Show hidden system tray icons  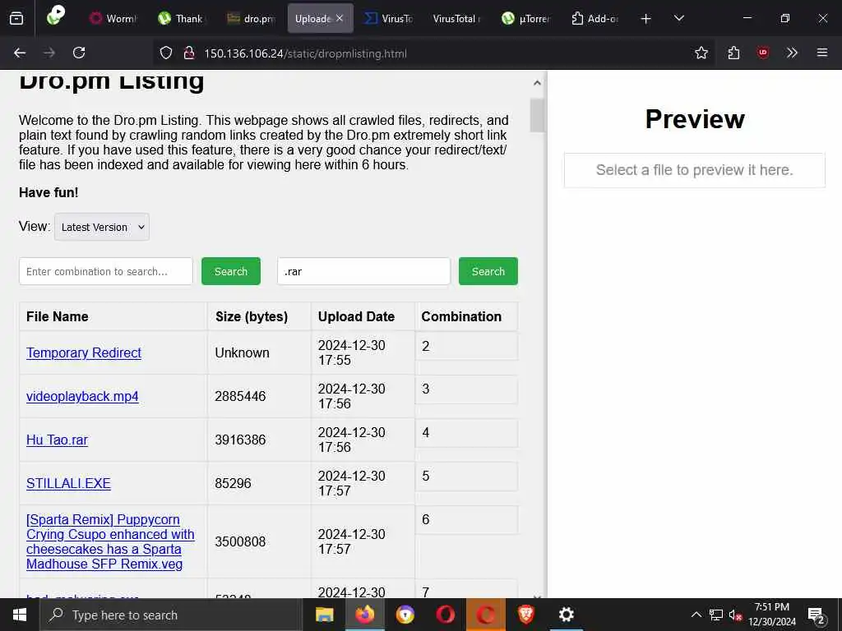point(696,615)
